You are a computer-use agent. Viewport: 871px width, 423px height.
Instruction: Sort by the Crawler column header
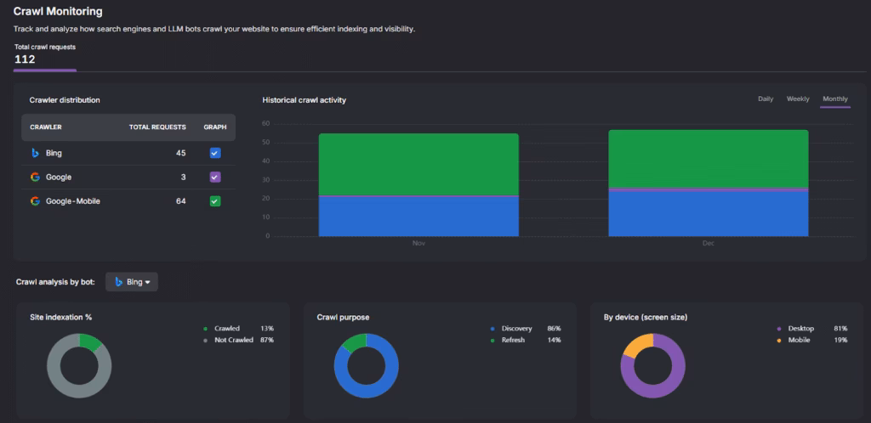[45, 127]
